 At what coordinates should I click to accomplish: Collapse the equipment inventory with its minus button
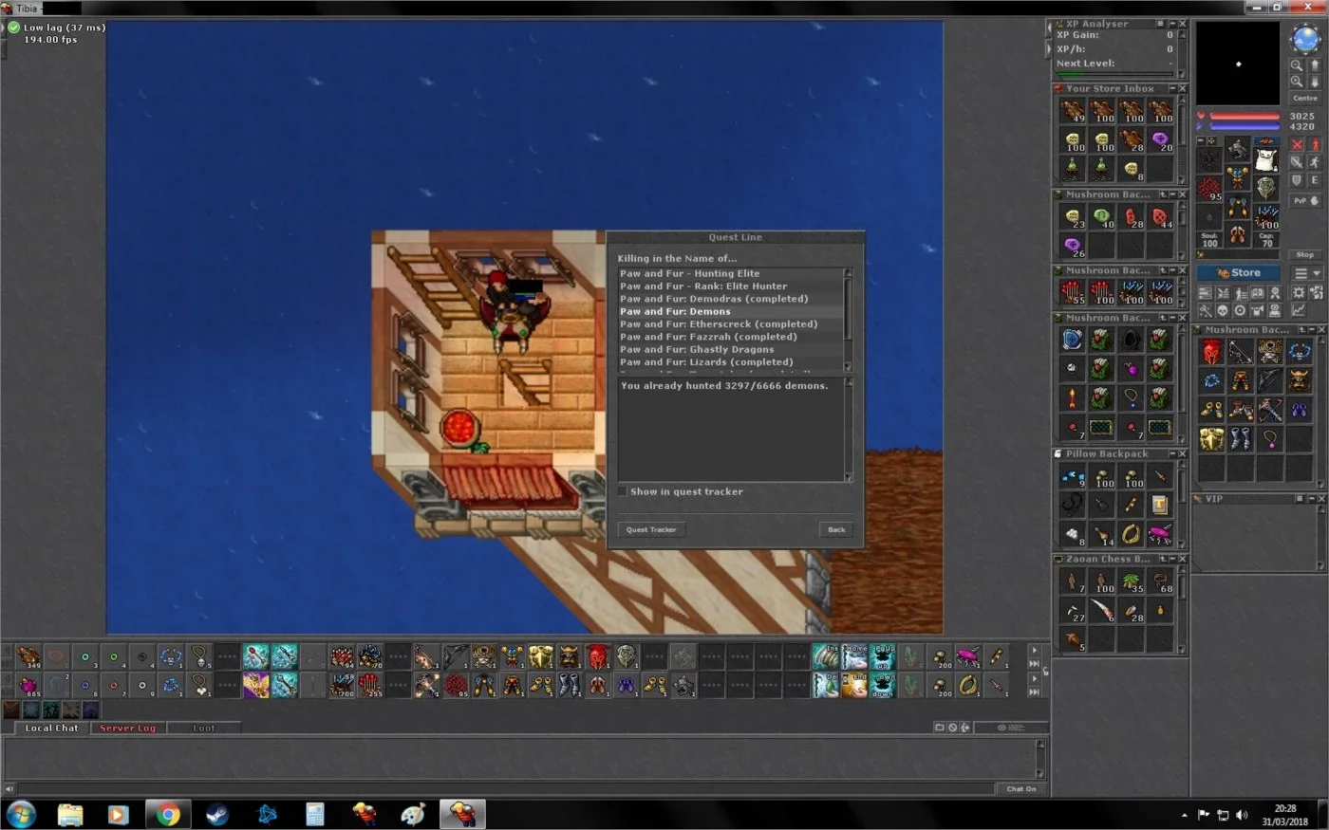click(1201, 140)
